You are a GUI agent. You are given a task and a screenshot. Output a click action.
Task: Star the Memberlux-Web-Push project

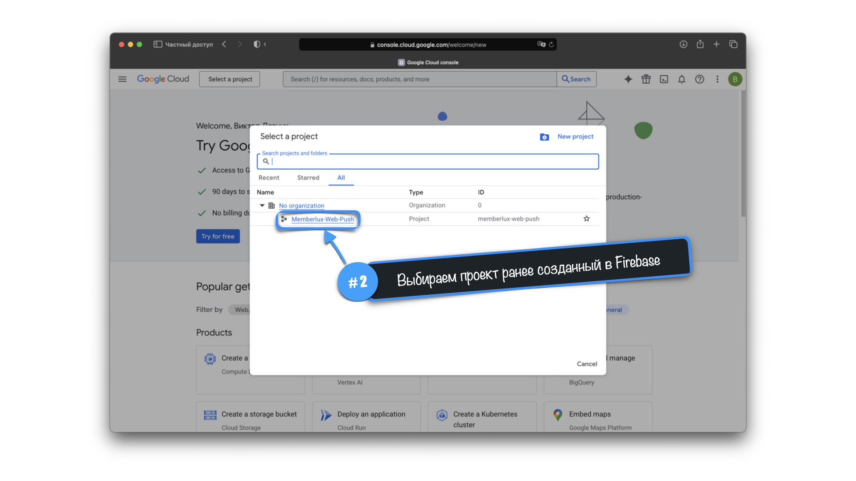tap(587, 219)
